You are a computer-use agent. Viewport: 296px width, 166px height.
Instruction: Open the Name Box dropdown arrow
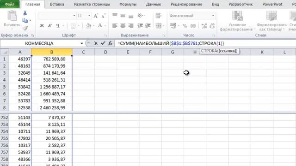[82, 43]
